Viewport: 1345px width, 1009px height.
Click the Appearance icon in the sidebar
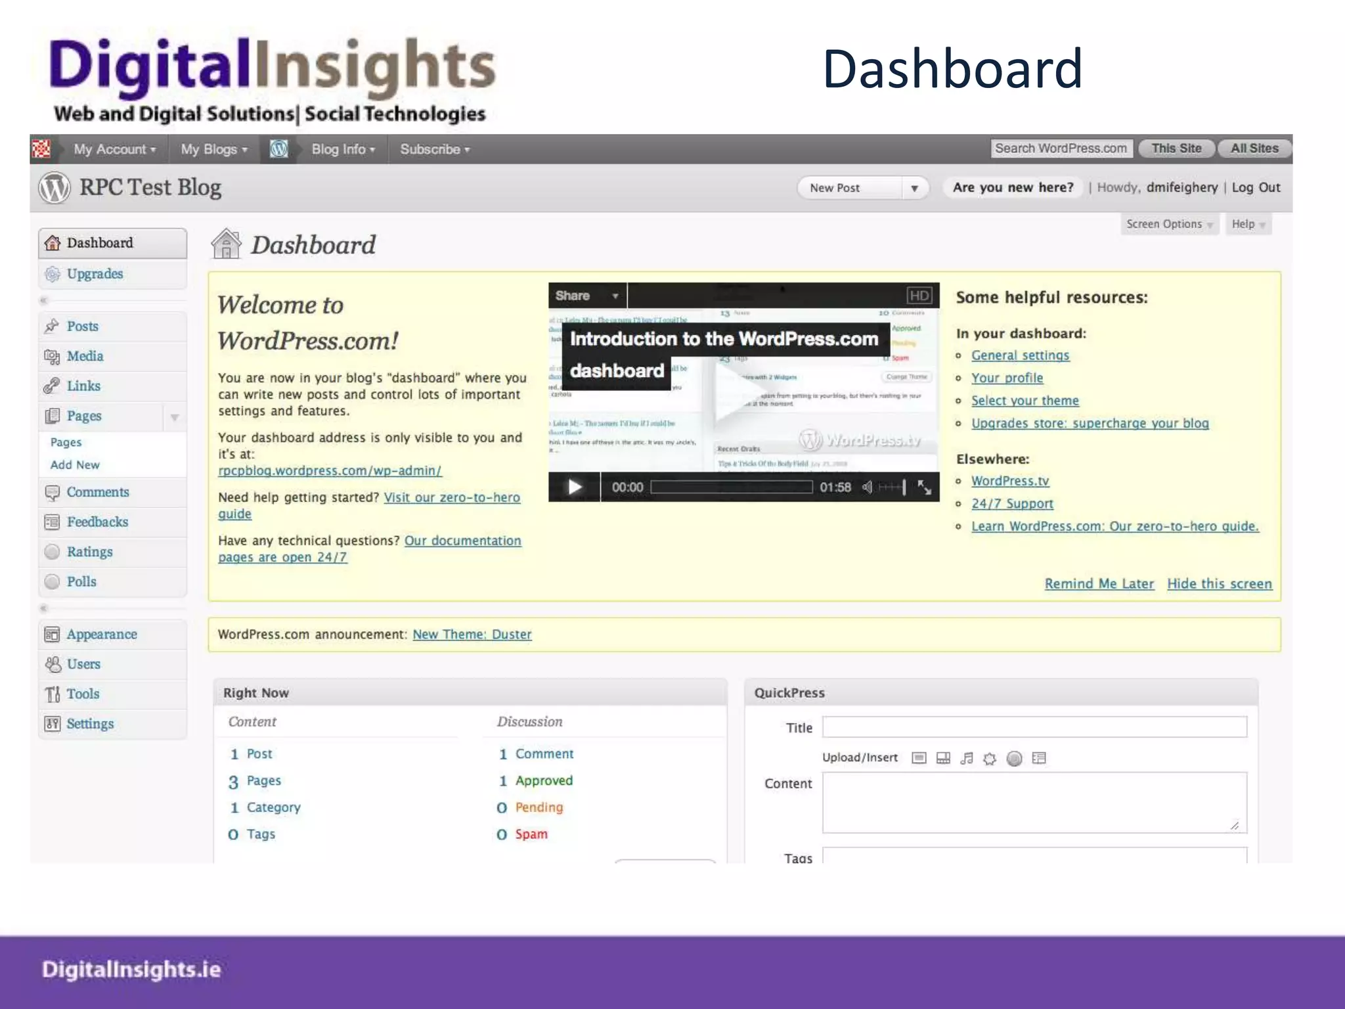point(52,635)
